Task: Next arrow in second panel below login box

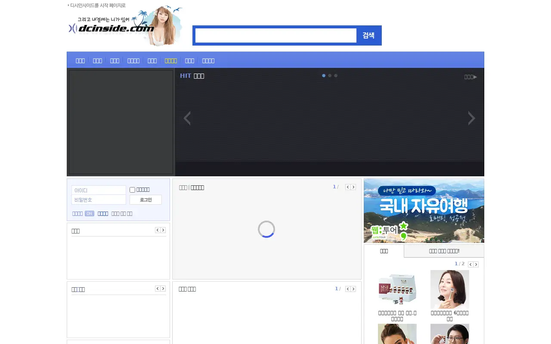Action: click(x=163, y=289)
